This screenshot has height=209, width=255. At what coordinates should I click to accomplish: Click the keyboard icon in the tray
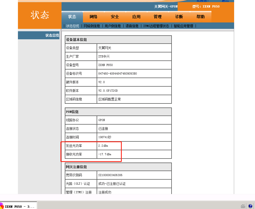[x=243, y=206]
